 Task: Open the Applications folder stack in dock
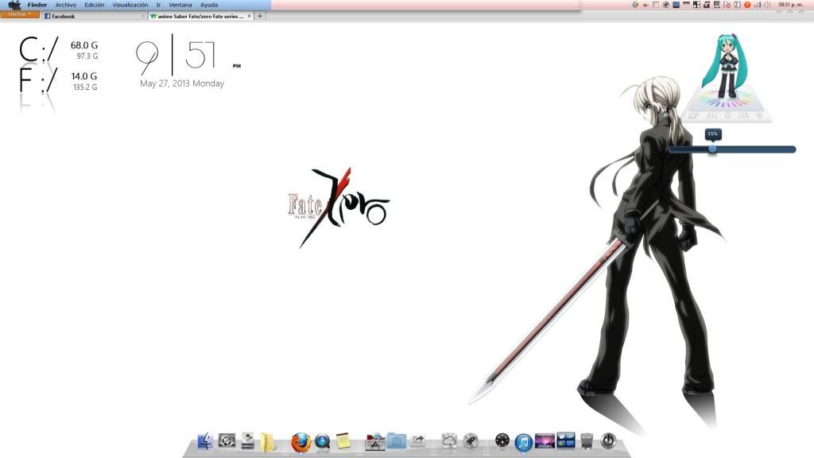pyautogui.click(x=375, y=441)
